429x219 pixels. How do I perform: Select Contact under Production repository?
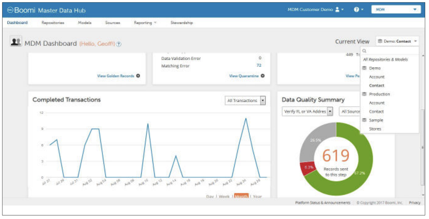pyautogui.click(x=376, y=112)
